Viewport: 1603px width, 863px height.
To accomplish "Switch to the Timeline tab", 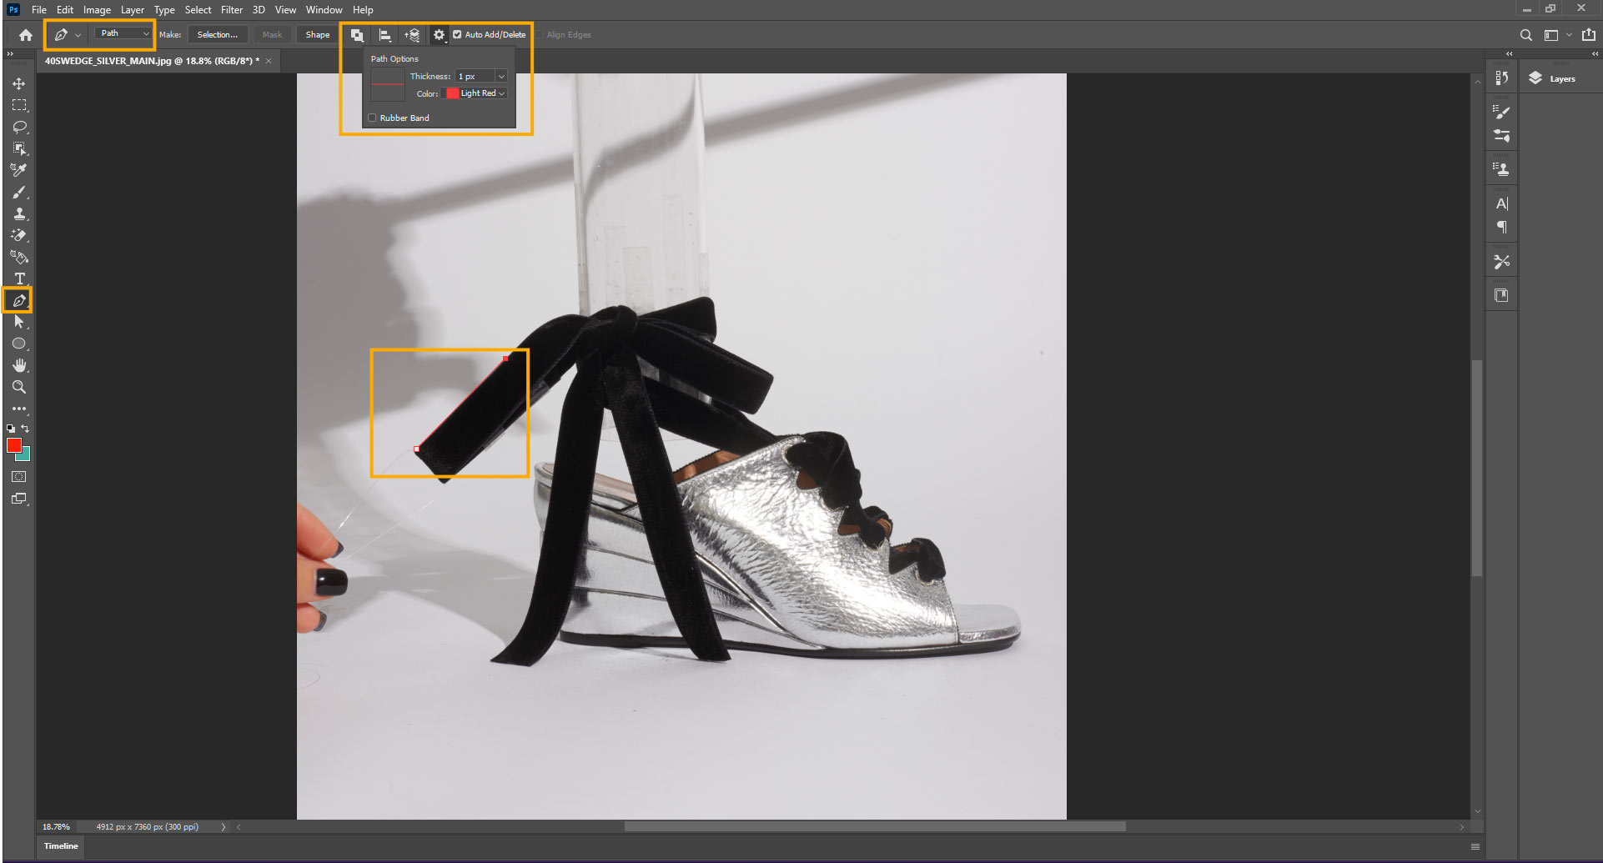I will (61, 846).
